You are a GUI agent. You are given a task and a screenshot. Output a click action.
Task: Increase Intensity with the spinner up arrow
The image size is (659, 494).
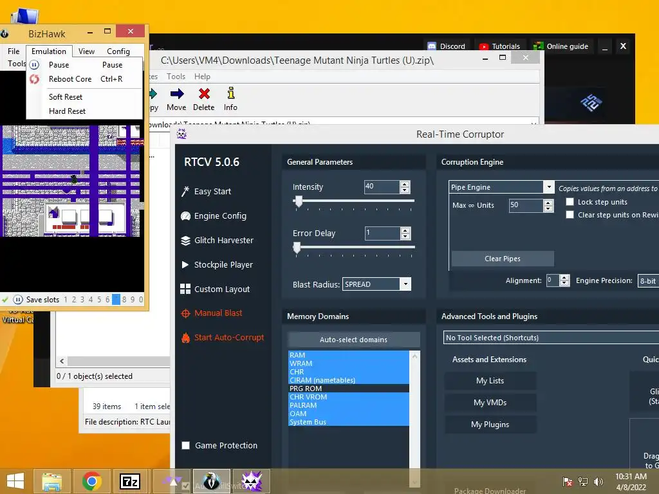pyautogui.click(x=405, y=184)
